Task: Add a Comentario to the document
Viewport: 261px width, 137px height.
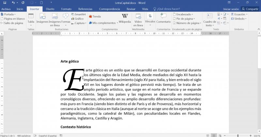Action: click(163, 18)
